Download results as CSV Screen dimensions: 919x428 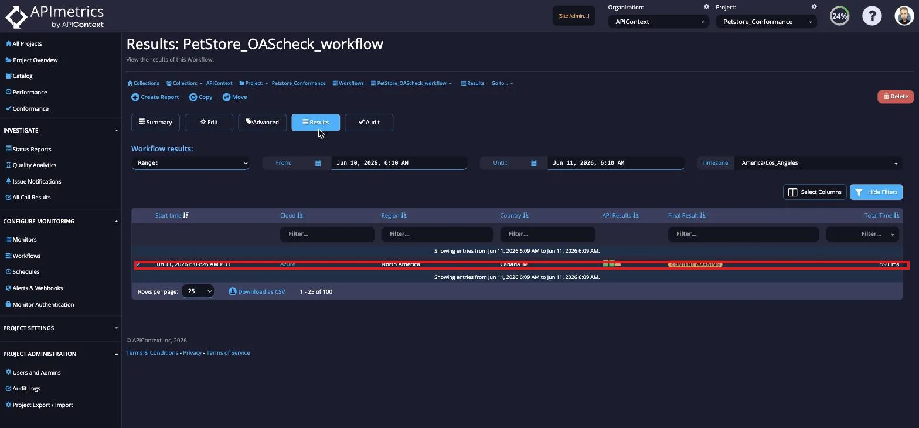coord(257,291)
